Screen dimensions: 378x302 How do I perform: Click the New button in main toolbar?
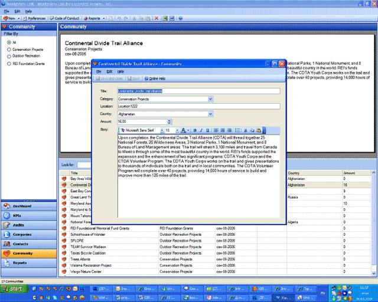point(9,18)
